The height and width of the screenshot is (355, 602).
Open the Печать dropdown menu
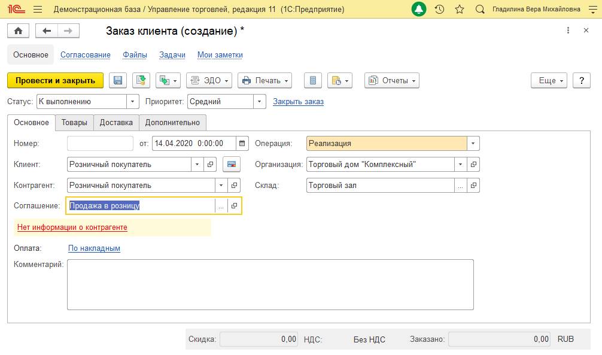(x=265, y=80)
